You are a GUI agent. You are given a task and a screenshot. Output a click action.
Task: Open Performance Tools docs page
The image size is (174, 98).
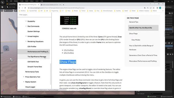click(32, 72)
